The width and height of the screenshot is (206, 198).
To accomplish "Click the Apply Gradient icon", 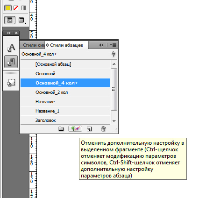I will point(23,8).
